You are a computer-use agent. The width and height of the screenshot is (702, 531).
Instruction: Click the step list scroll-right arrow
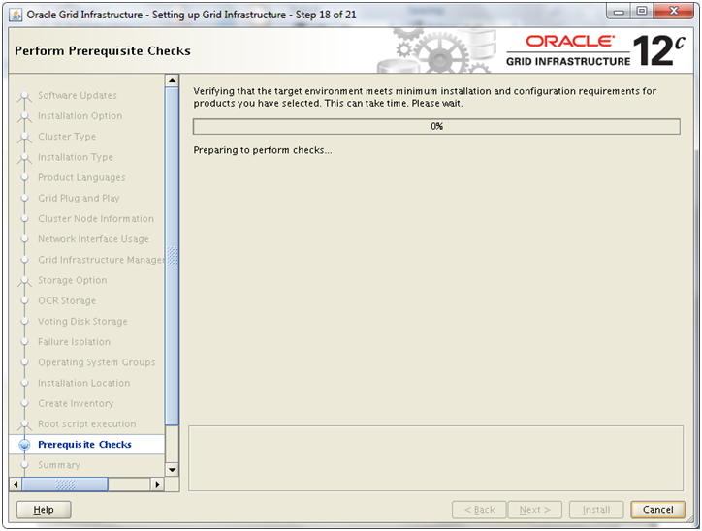pos(158,484)
